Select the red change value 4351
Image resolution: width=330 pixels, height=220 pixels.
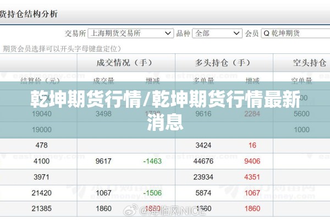pos(252,177)
